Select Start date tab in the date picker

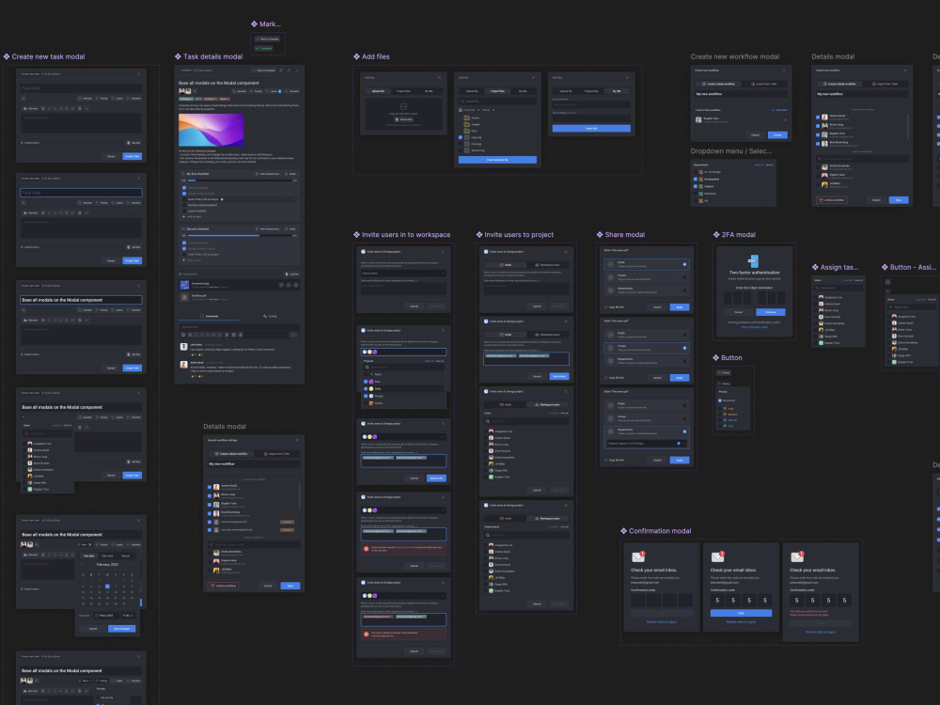pos(107,556)
